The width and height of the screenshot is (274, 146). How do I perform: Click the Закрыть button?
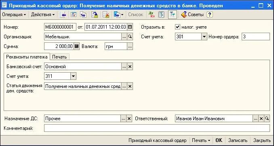tap(262, 140)
